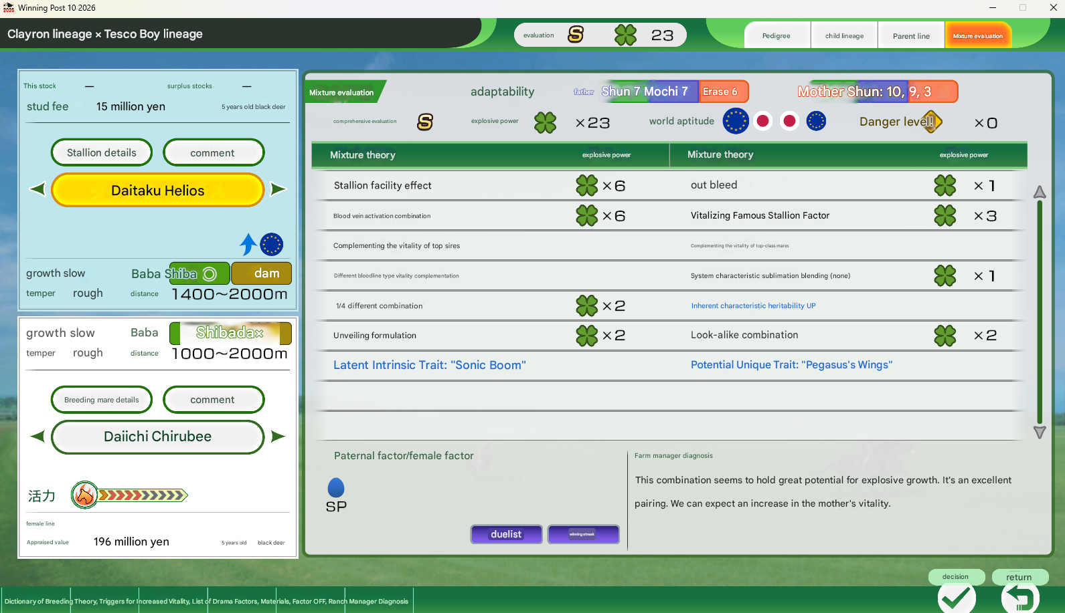
Task: Click the mare Shibadax surface gauge
Action: (x=230, y=333)
